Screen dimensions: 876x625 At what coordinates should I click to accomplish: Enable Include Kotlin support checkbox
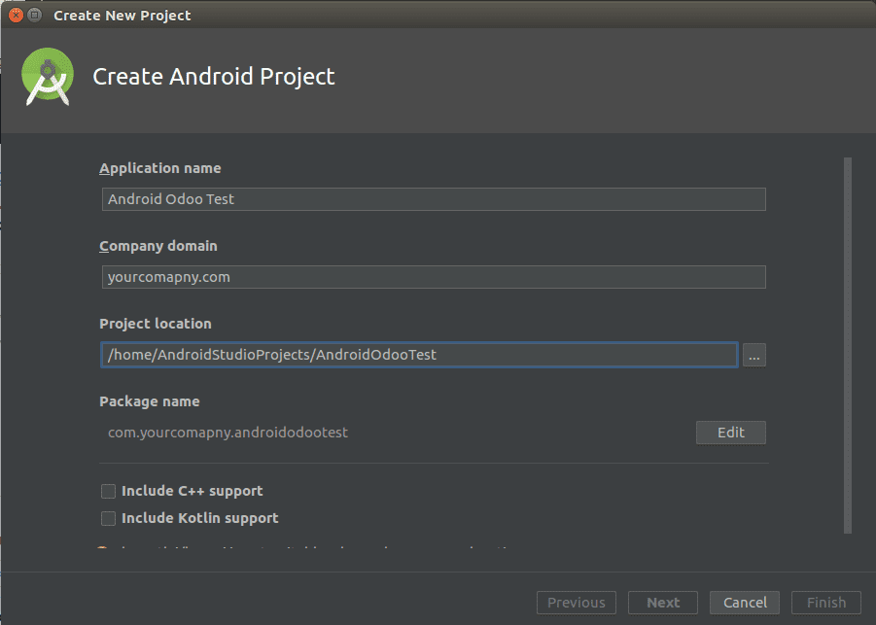pos(108,518)
